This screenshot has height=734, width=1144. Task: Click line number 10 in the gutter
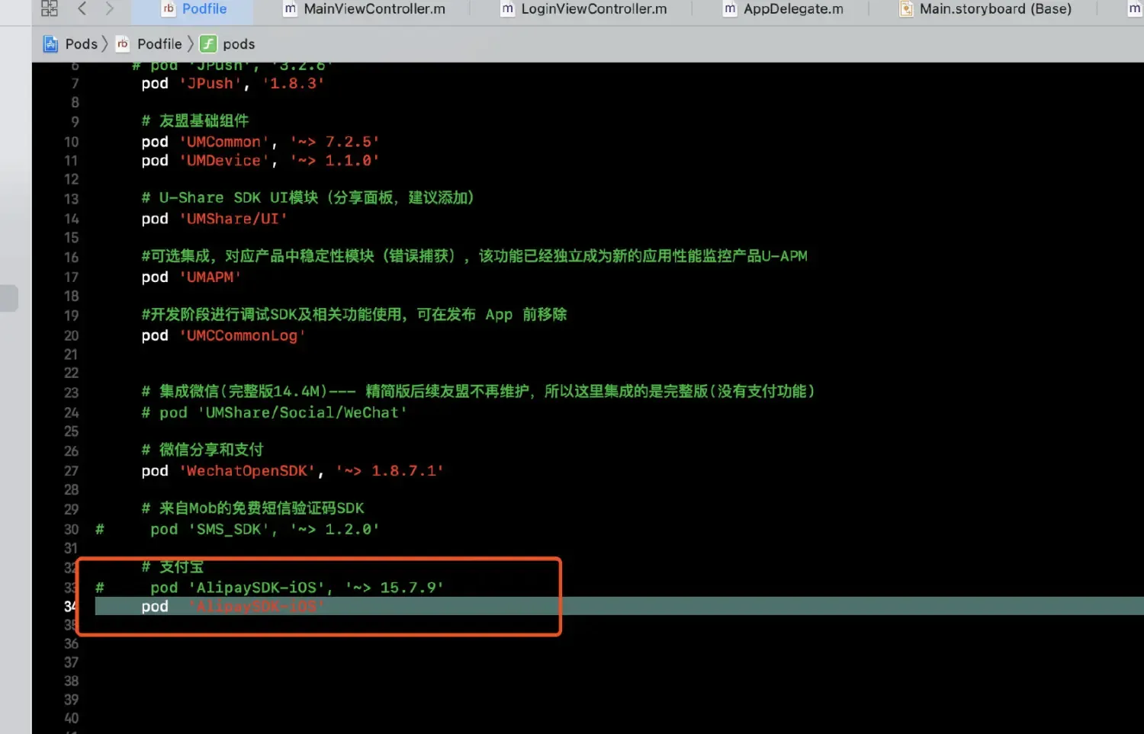(x=71, y=142)
